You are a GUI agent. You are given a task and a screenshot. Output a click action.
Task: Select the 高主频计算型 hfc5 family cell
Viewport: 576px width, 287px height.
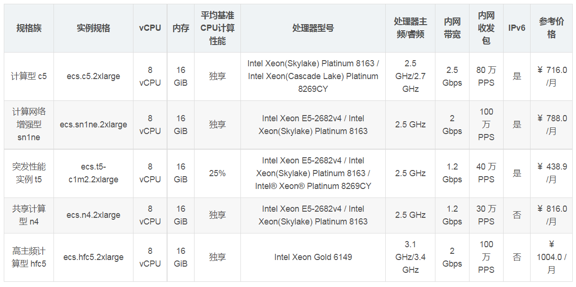(29, 257)
